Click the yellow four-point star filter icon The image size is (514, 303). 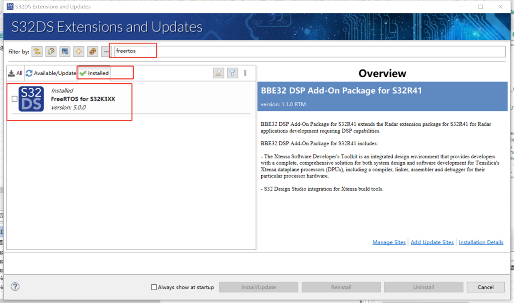(79, 51)
